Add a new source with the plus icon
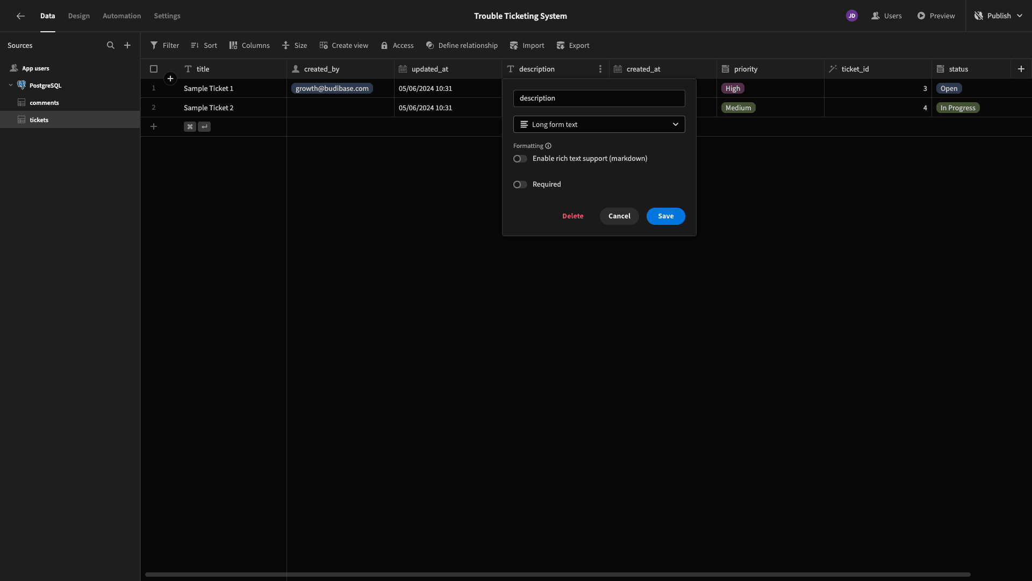 [x=127, y=46]
